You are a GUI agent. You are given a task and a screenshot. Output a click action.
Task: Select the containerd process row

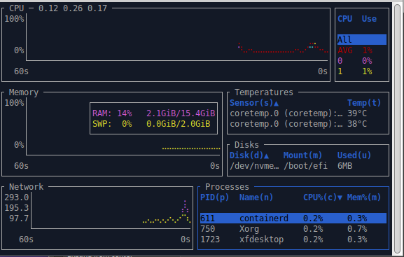pyautogui.click(x=293, y=218)
